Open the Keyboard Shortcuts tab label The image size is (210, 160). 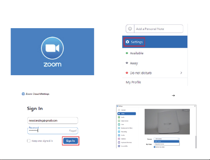(x=126, y=142)
